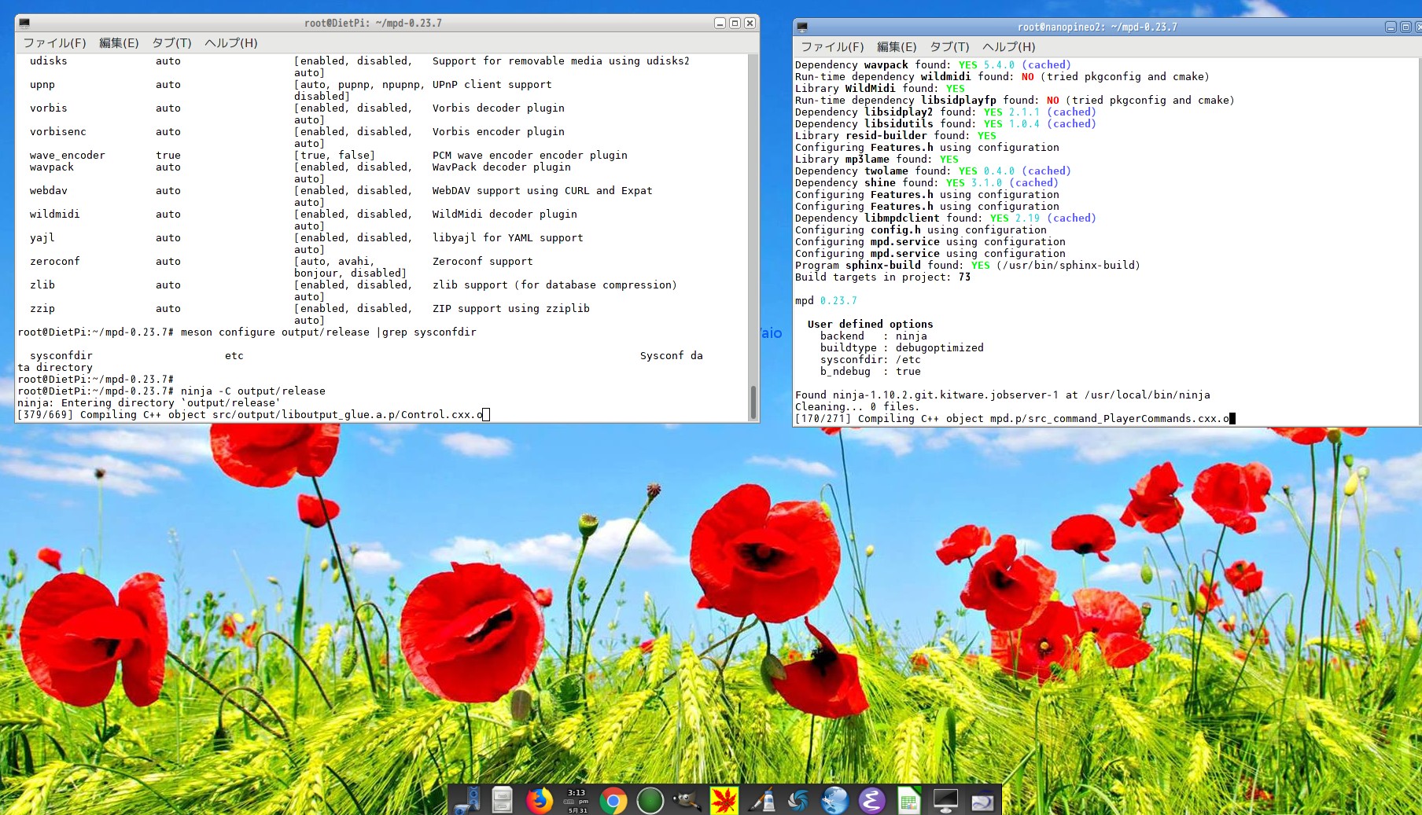This screenshot has width=1422, height=815.
Task: Open GIMP from the dock
Action: 687,800
